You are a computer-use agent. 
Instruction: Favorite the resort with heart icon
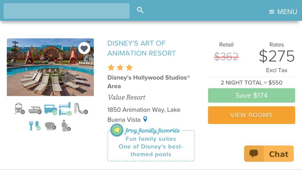[84, 48]
